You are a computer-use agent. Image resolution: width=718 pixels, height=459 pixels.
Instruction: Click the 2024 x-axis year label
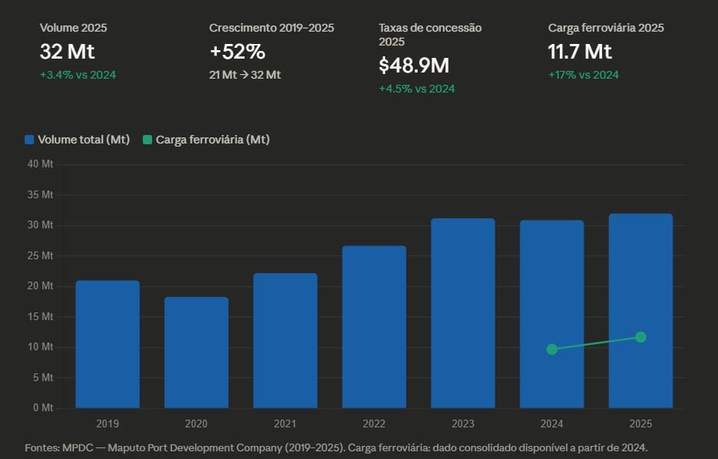552,424
